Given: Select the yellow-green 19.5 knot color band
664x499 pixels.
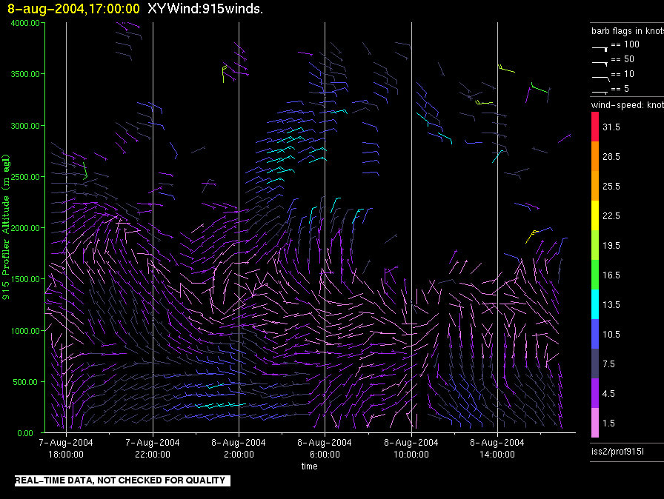Looking at the screenshot, I should coord(595,245).
